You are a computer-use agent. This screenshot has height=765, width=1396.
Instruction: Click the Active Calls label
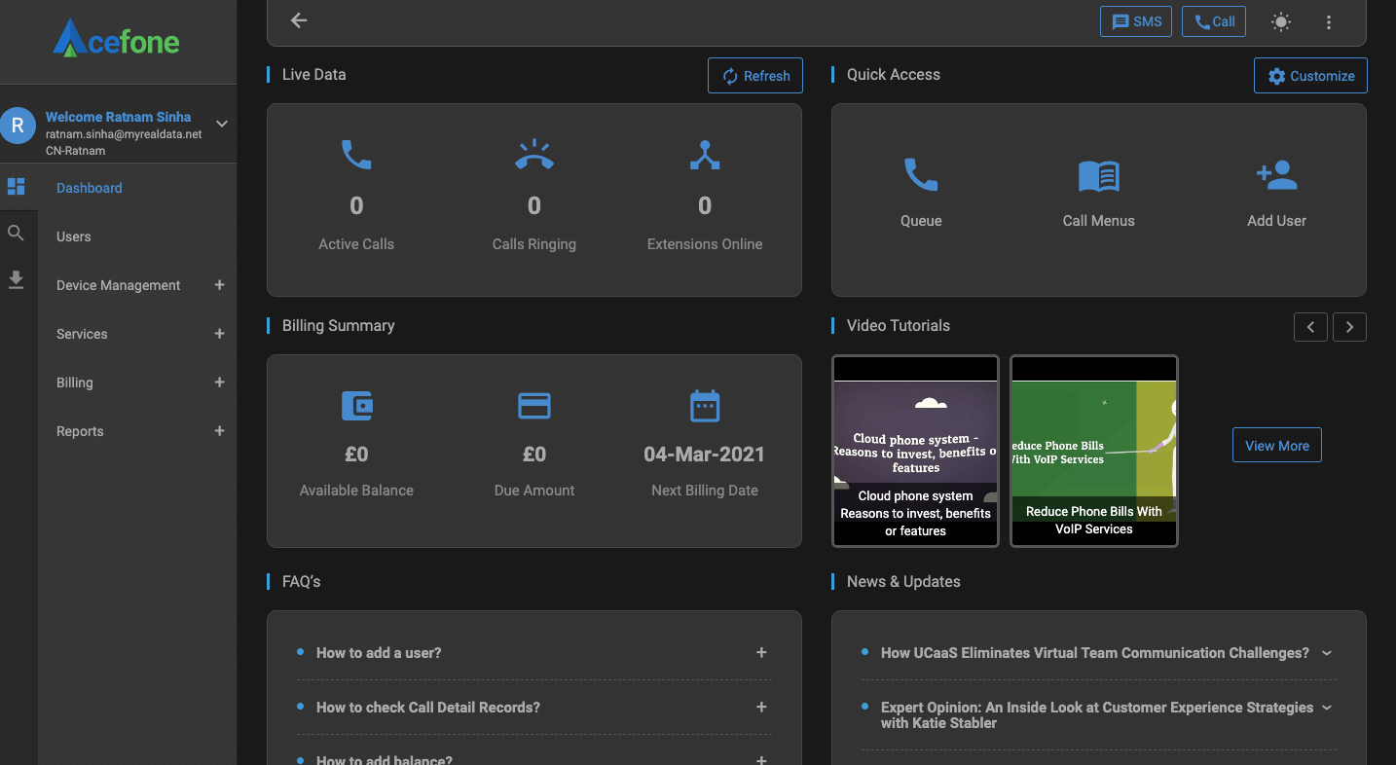click(356, 244)
